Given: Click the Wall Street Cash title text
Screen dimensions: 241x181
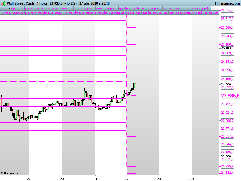Looking at the screenshot, I should pos(20,3).
